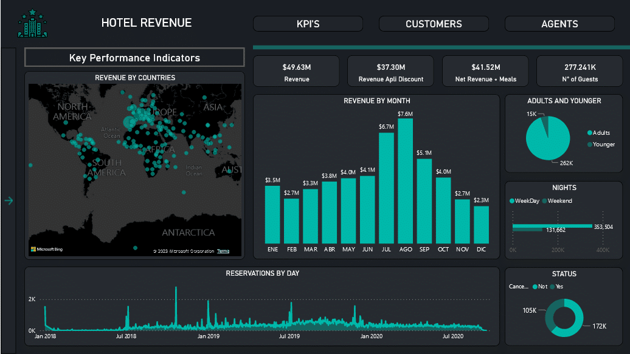Select the AGO $7.6M revenue bar

pyautogui.click(x=405, y=181)
